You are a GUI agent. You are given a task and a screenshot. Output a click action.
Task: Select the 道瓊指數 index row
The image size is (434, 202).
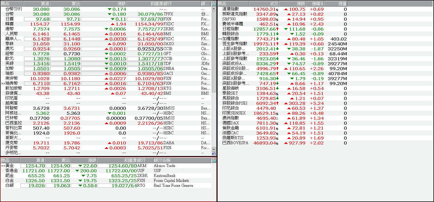pos(325,9)
